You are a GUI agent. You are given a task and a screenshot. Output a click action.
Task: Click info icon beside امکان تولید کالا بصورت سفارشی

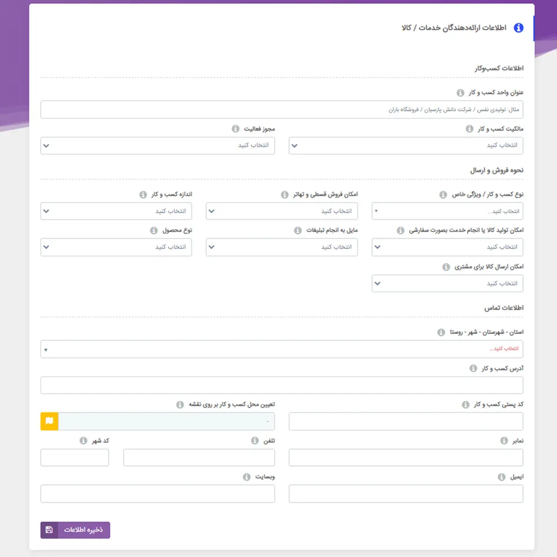click(400, 230)
